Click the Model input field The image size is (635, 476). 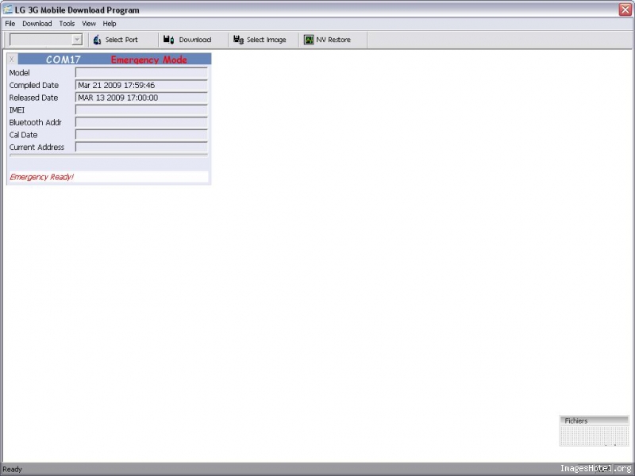[x=141, y=73]
